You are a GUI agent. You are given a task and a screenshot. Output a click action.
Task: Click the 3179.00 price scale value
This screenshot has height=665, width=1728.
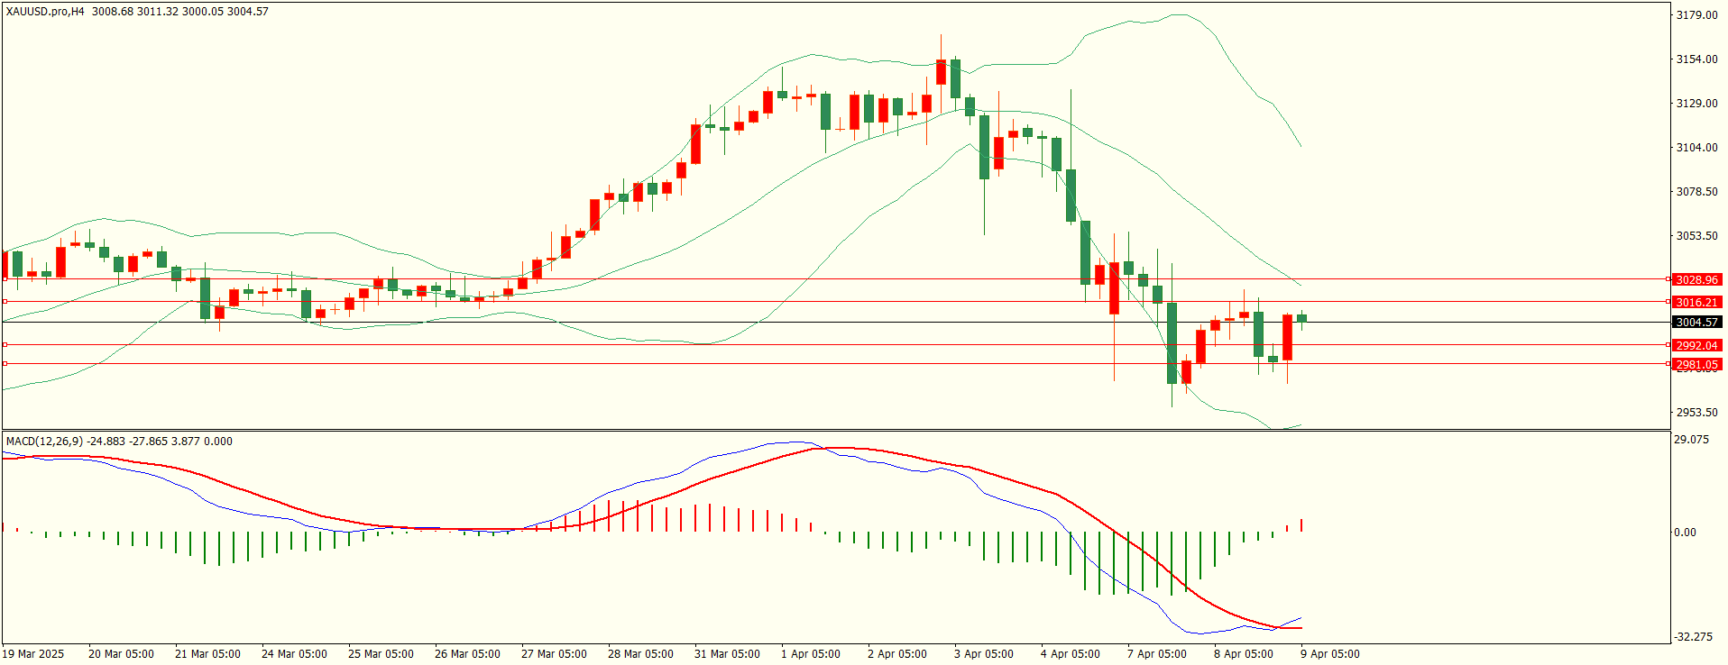tap(1696, 15)
